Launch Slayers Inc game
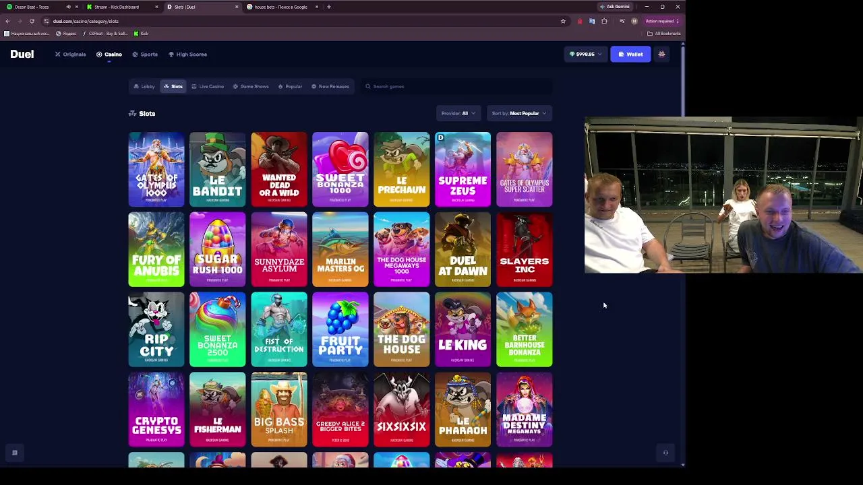The height and width of the screenshot is (485, 863). (x=525, y=249)
